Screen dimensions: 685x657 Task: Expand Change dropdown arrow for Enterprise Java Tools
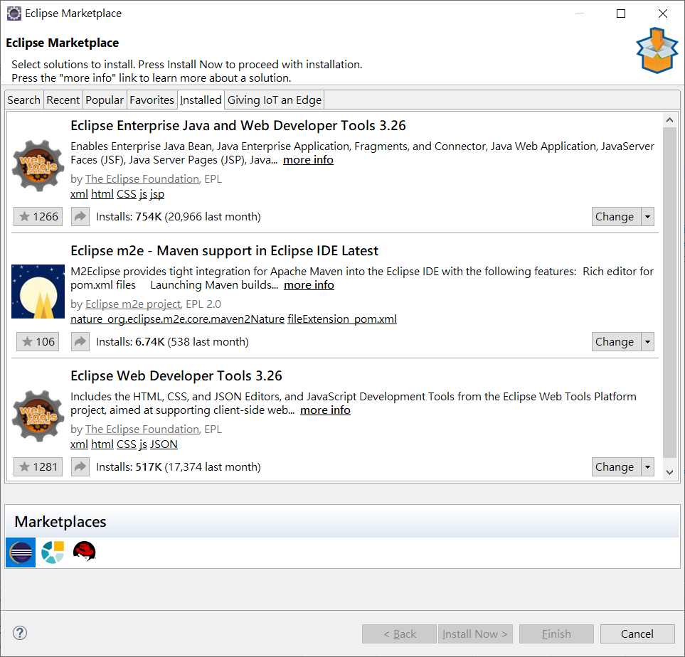click(x=647, y=217)
